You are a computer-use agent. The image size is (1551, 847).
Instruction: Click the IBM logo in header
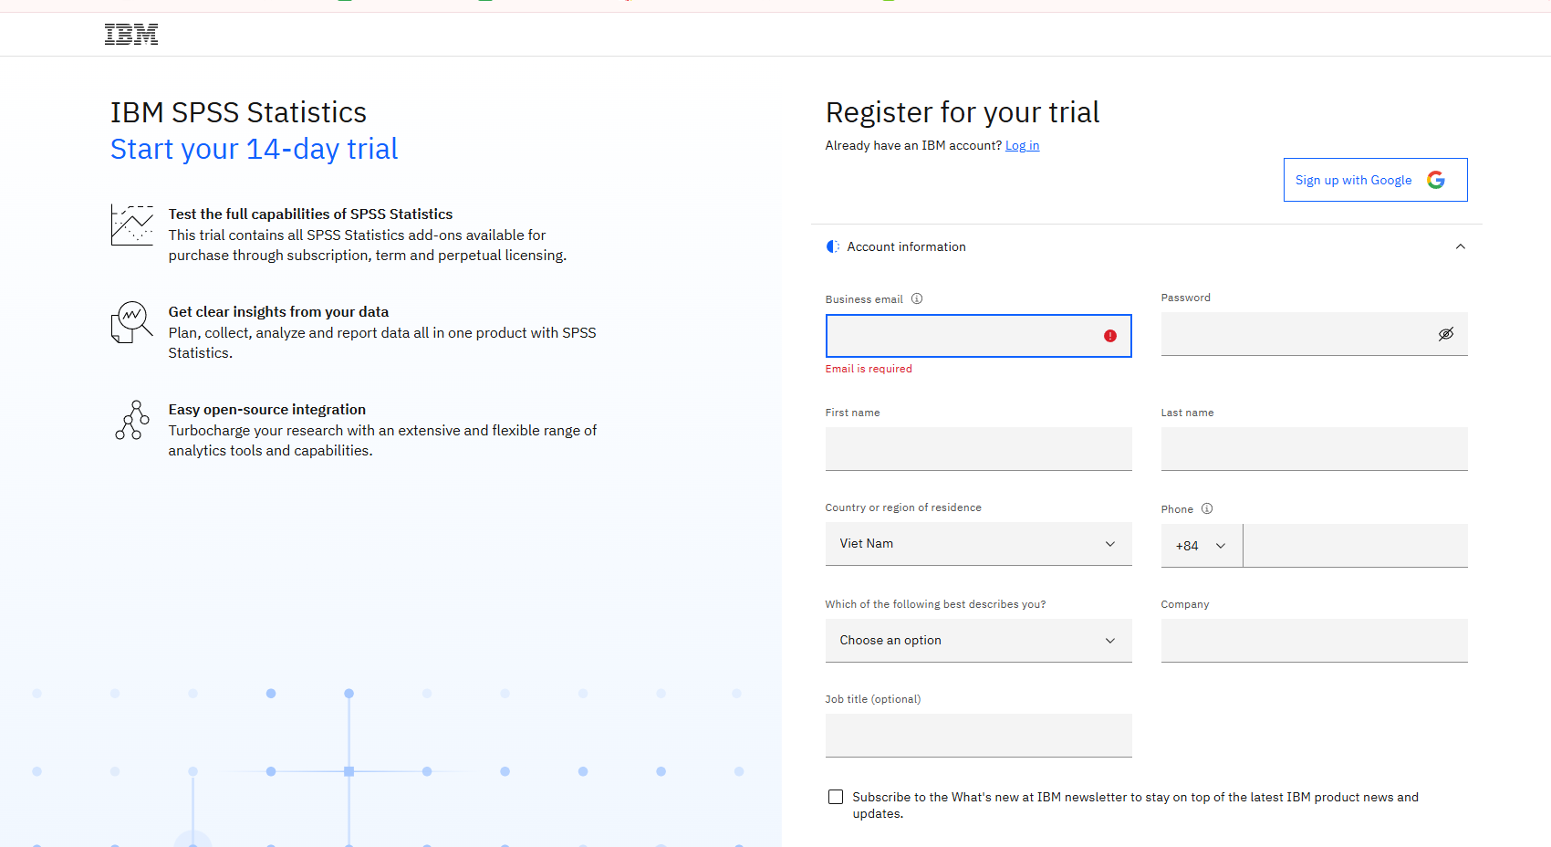(x=131, y=35)
